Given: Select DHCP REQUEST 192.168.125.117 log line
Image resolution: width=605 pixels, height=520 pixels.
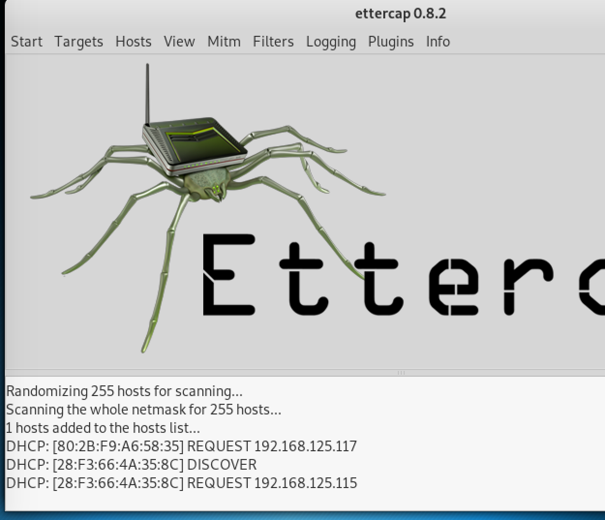Looking at the screenshot, I should (x=181, y=446).
